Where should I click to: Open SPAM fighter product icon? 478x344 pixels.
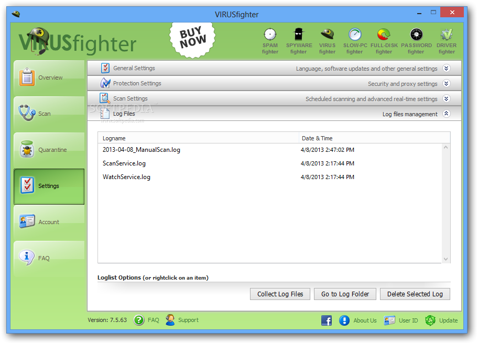pyautogui.click(x=270, y=35)
